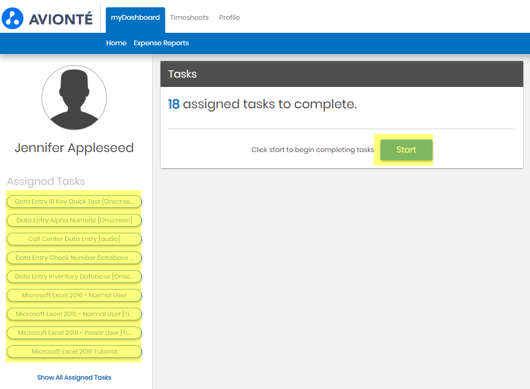The image size is (530, 389).
Task: Click the Jennifer Appleseed name text
Action: [x=74, y=148]
